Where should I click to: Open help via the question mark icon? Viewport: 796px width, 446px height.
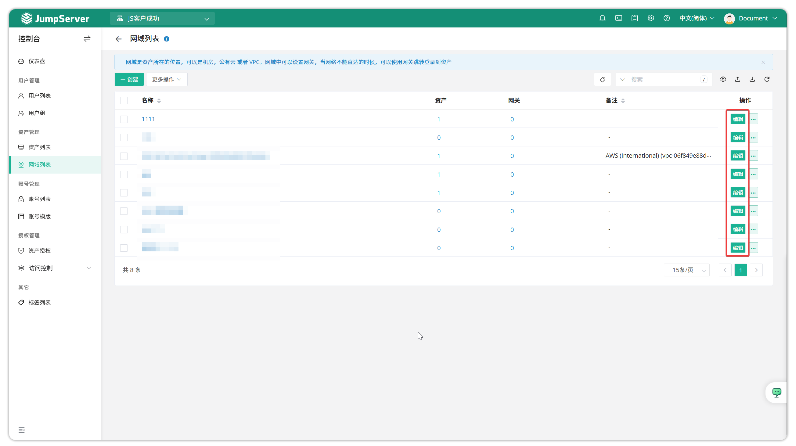[667, 18]
